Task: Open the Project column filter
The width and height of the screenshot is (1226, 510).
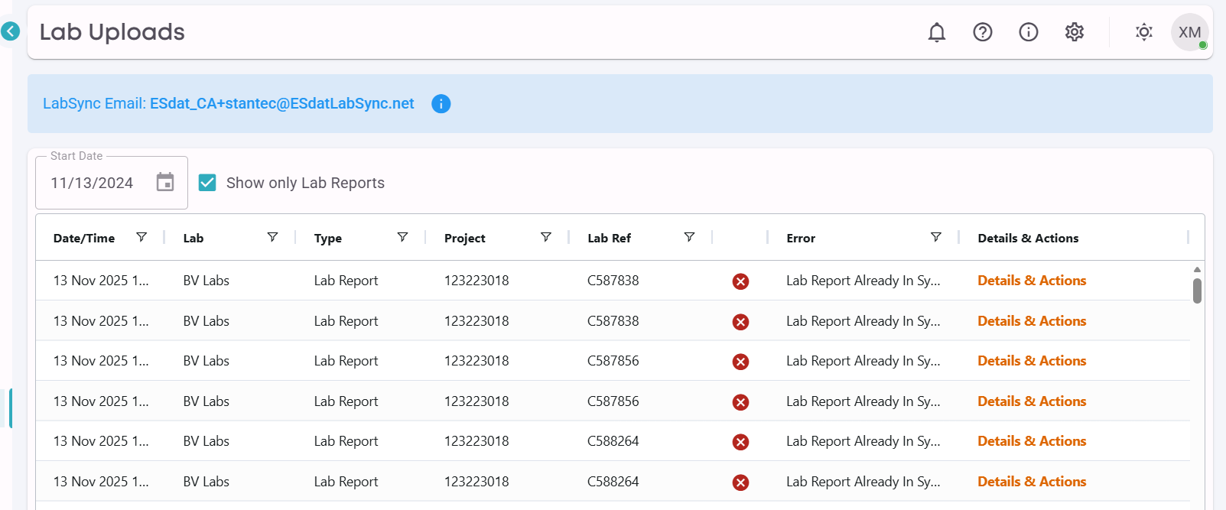Action: [546, 237]
